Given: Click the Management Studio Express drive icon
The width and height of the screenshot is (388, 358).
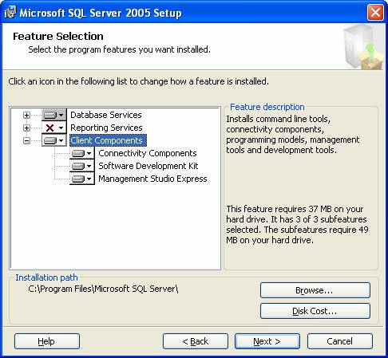Looking at the screenshot, I should (78, 179).
